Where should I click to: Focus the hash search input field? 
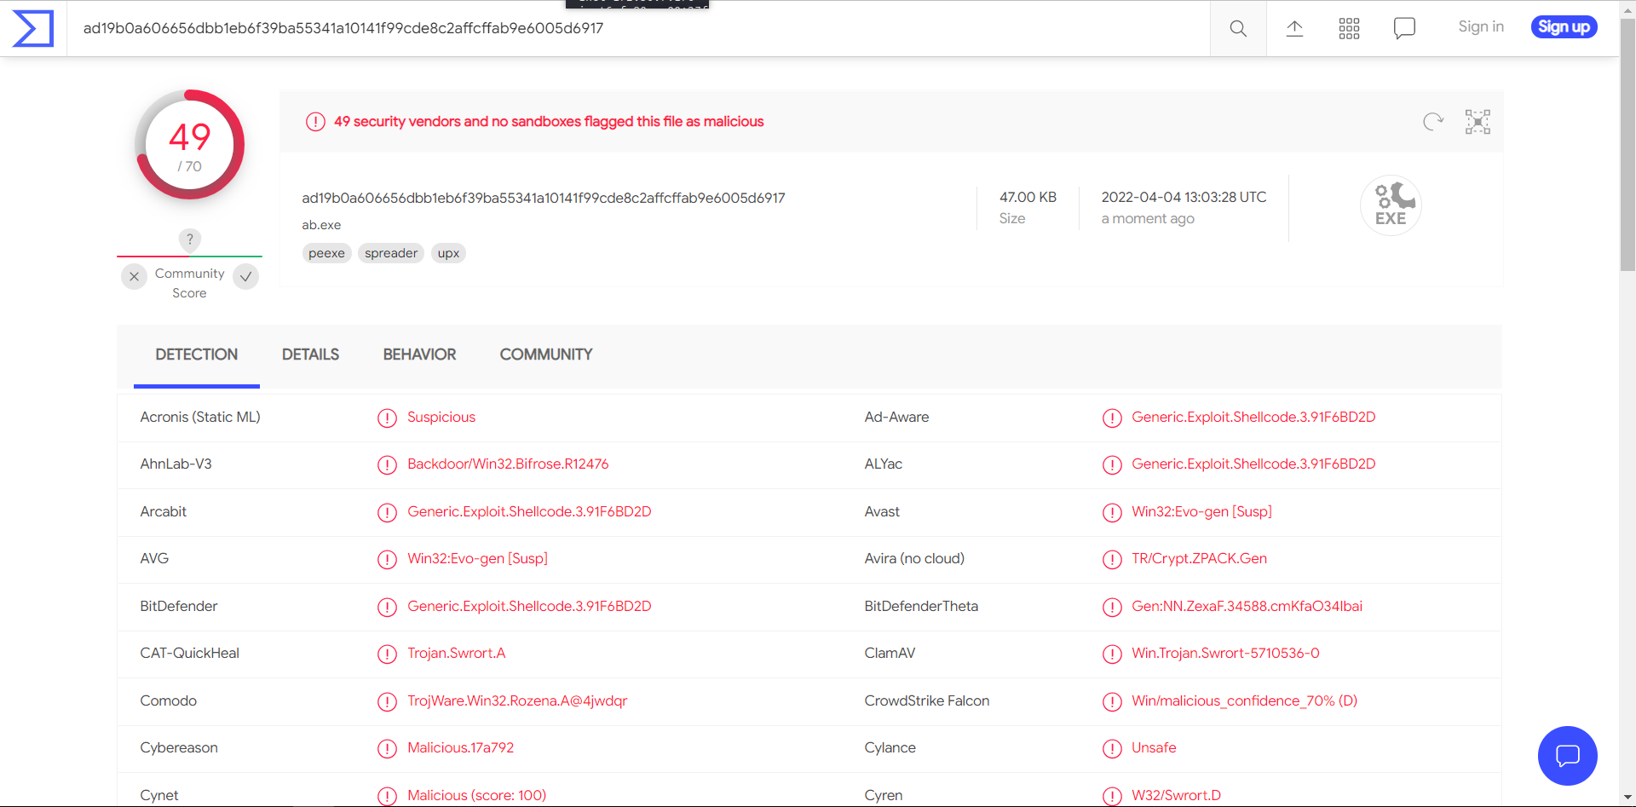pos(639,28)
